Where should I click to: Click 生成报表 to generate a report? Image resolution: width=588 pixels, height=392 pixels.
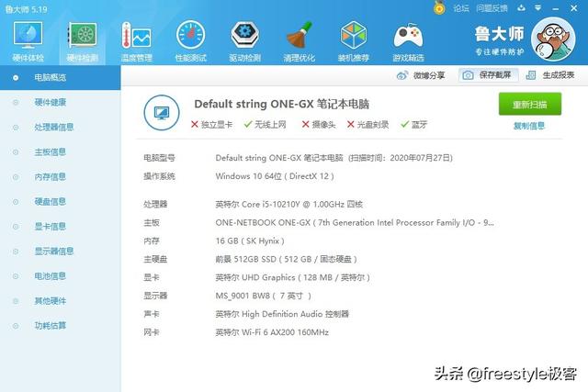click(x=551, y=75)
